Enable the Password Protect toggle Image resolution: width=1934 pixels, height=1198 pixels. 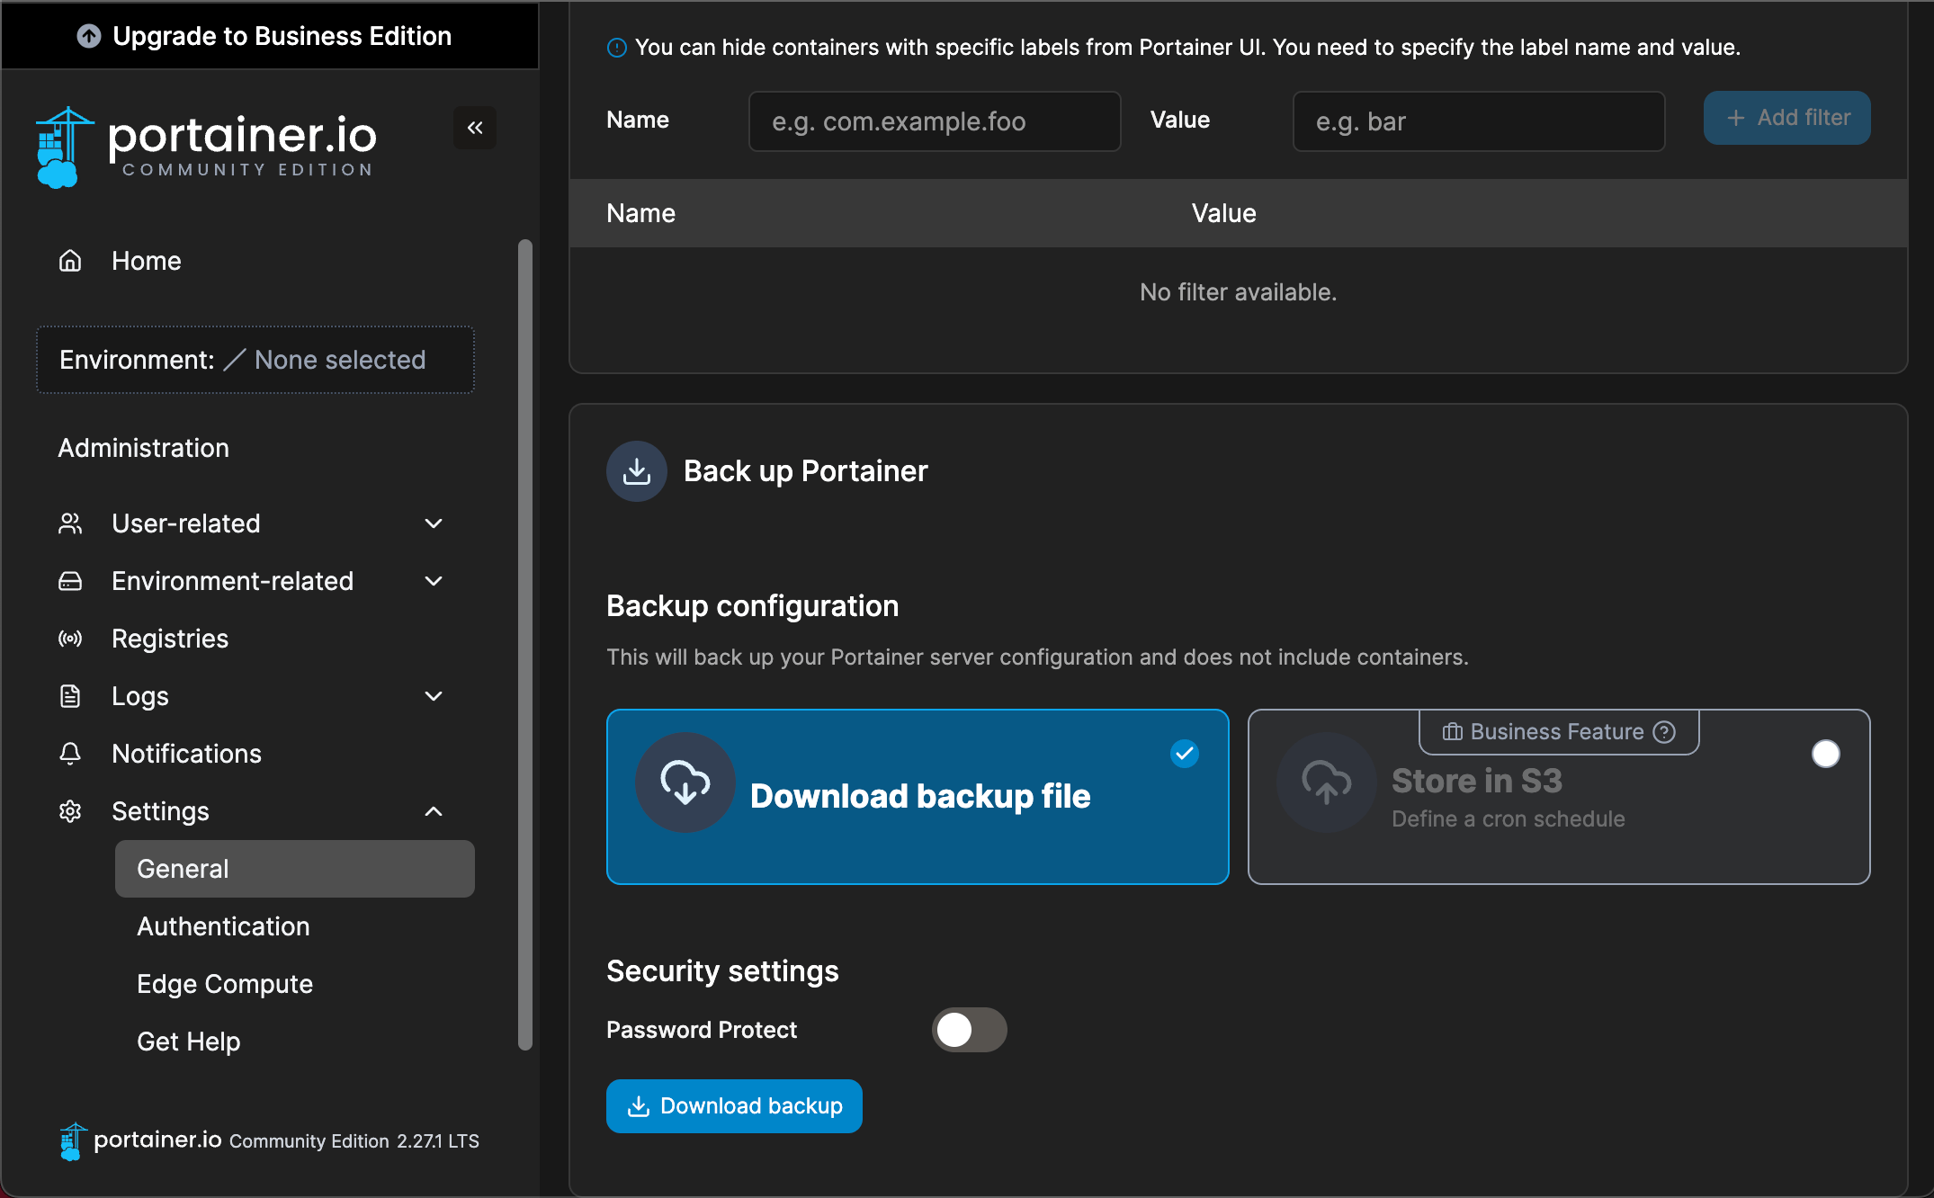tap(969, 1030)
